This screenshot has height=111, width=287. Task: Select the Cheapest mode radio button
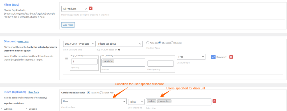[x=160, y=43]
